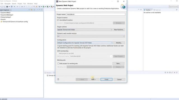
Task: Open the Window menu
Action: click(30, 4)
